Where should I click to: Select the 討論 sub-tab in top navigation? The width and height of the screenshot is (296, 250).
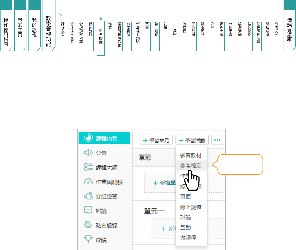point(166,37)
